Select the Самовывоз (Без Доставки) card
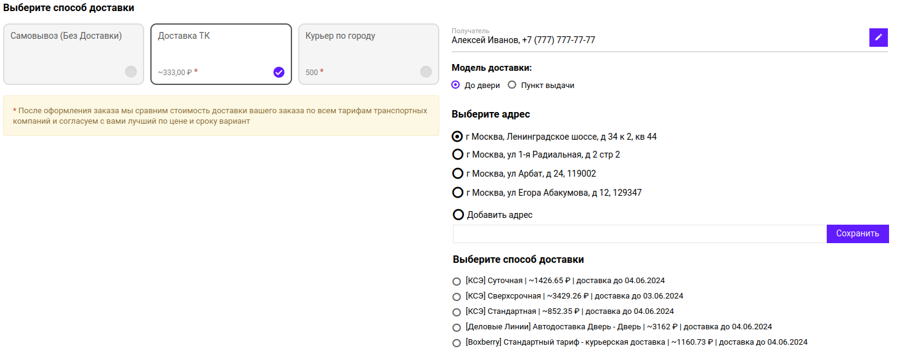 point(73,54)
